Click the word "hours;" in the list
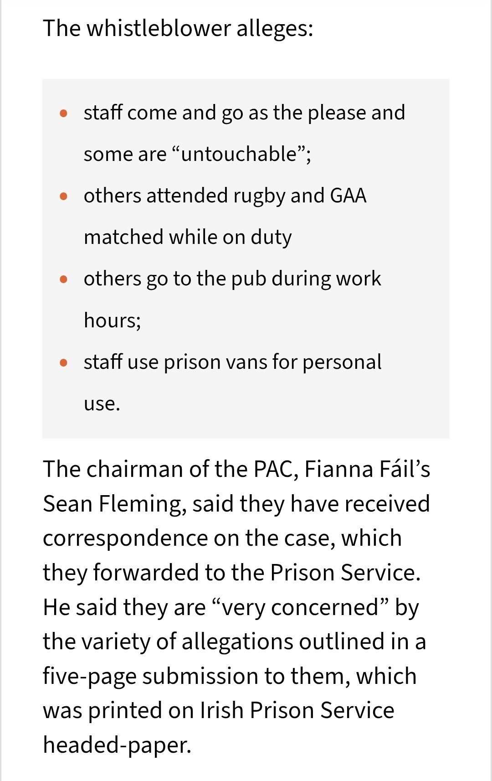Screen dimensions: 492x781 [113, 320]
